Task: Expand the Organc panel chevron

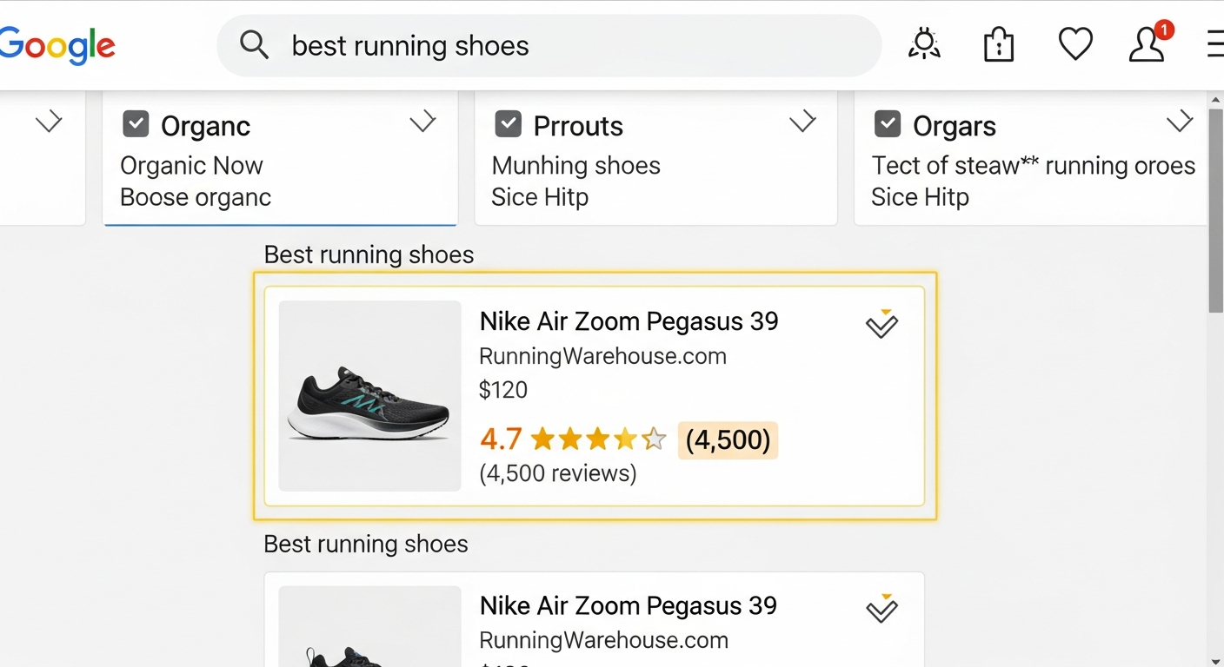Action: 422,122
